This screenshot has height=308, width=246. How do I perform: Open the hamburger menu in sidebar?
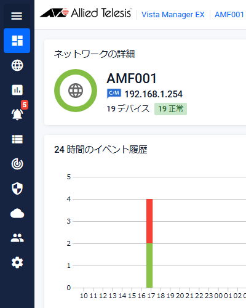point(17,16)
